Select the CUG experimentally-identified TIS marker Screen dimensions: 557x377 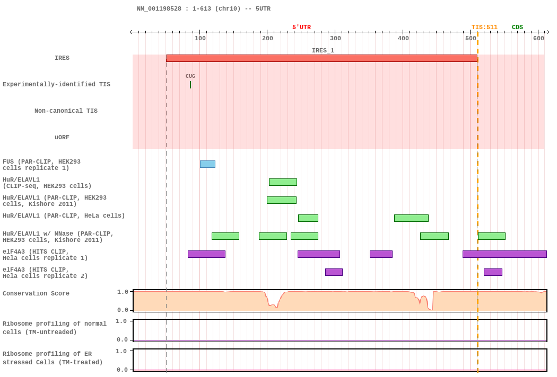pyautogui.click(x=190, y=85)
